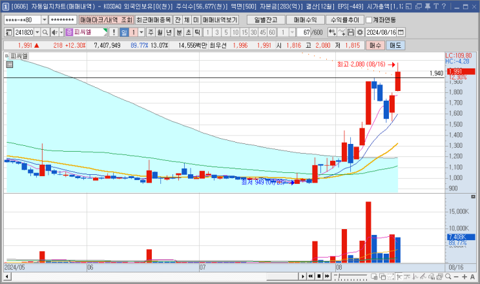Click the help question mark icon in title bar
This screenshot has width=480, height=284.
pos(444,6)
